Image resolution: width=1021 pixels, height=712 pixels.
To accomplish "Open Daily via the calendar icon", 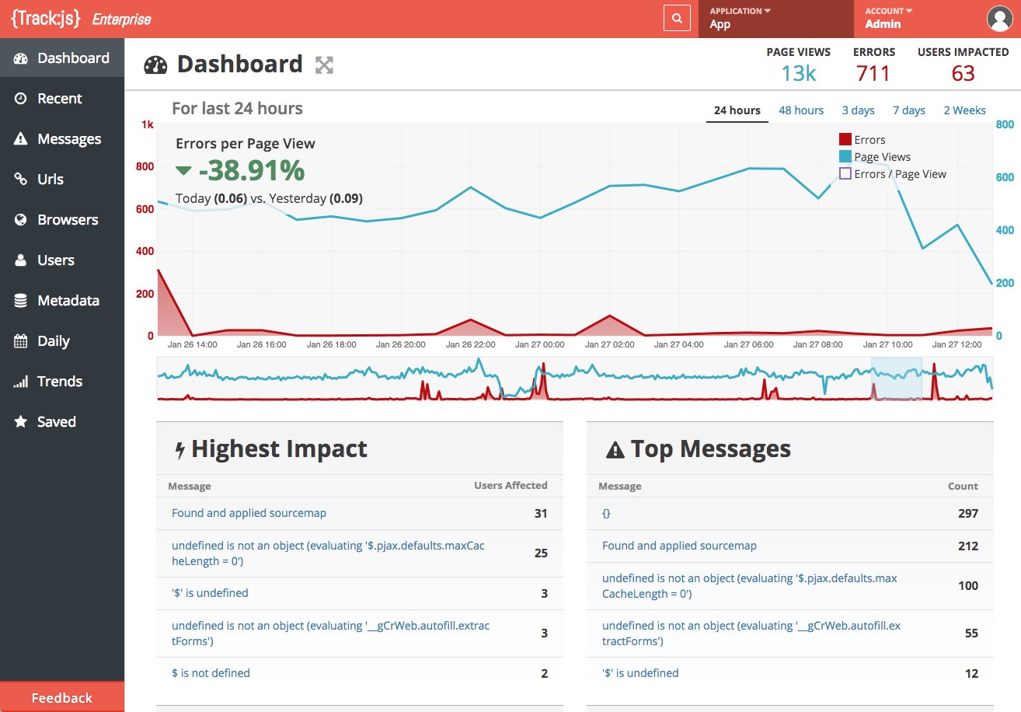I will (21, 341).
